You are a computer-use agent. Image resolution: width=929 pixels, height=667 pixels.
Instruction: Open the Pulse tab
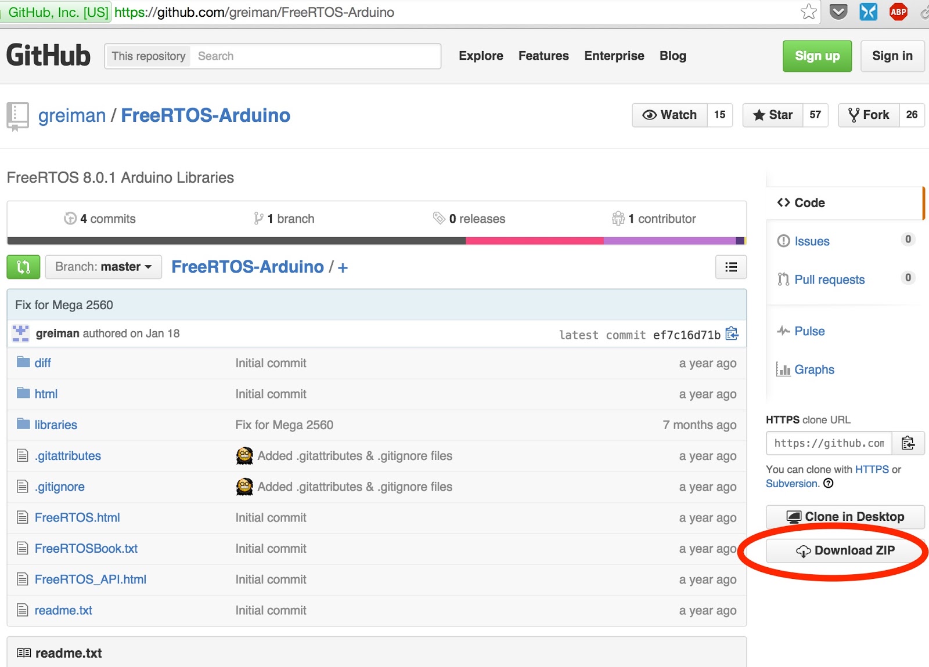pyautogui.click(x=801, y=331)
